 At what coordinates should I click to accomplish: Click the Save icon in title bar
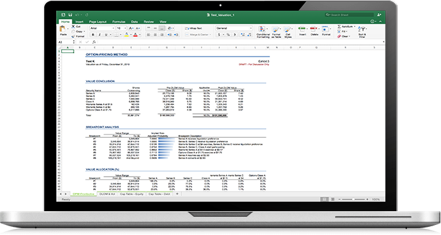click(x=70, y=15)
